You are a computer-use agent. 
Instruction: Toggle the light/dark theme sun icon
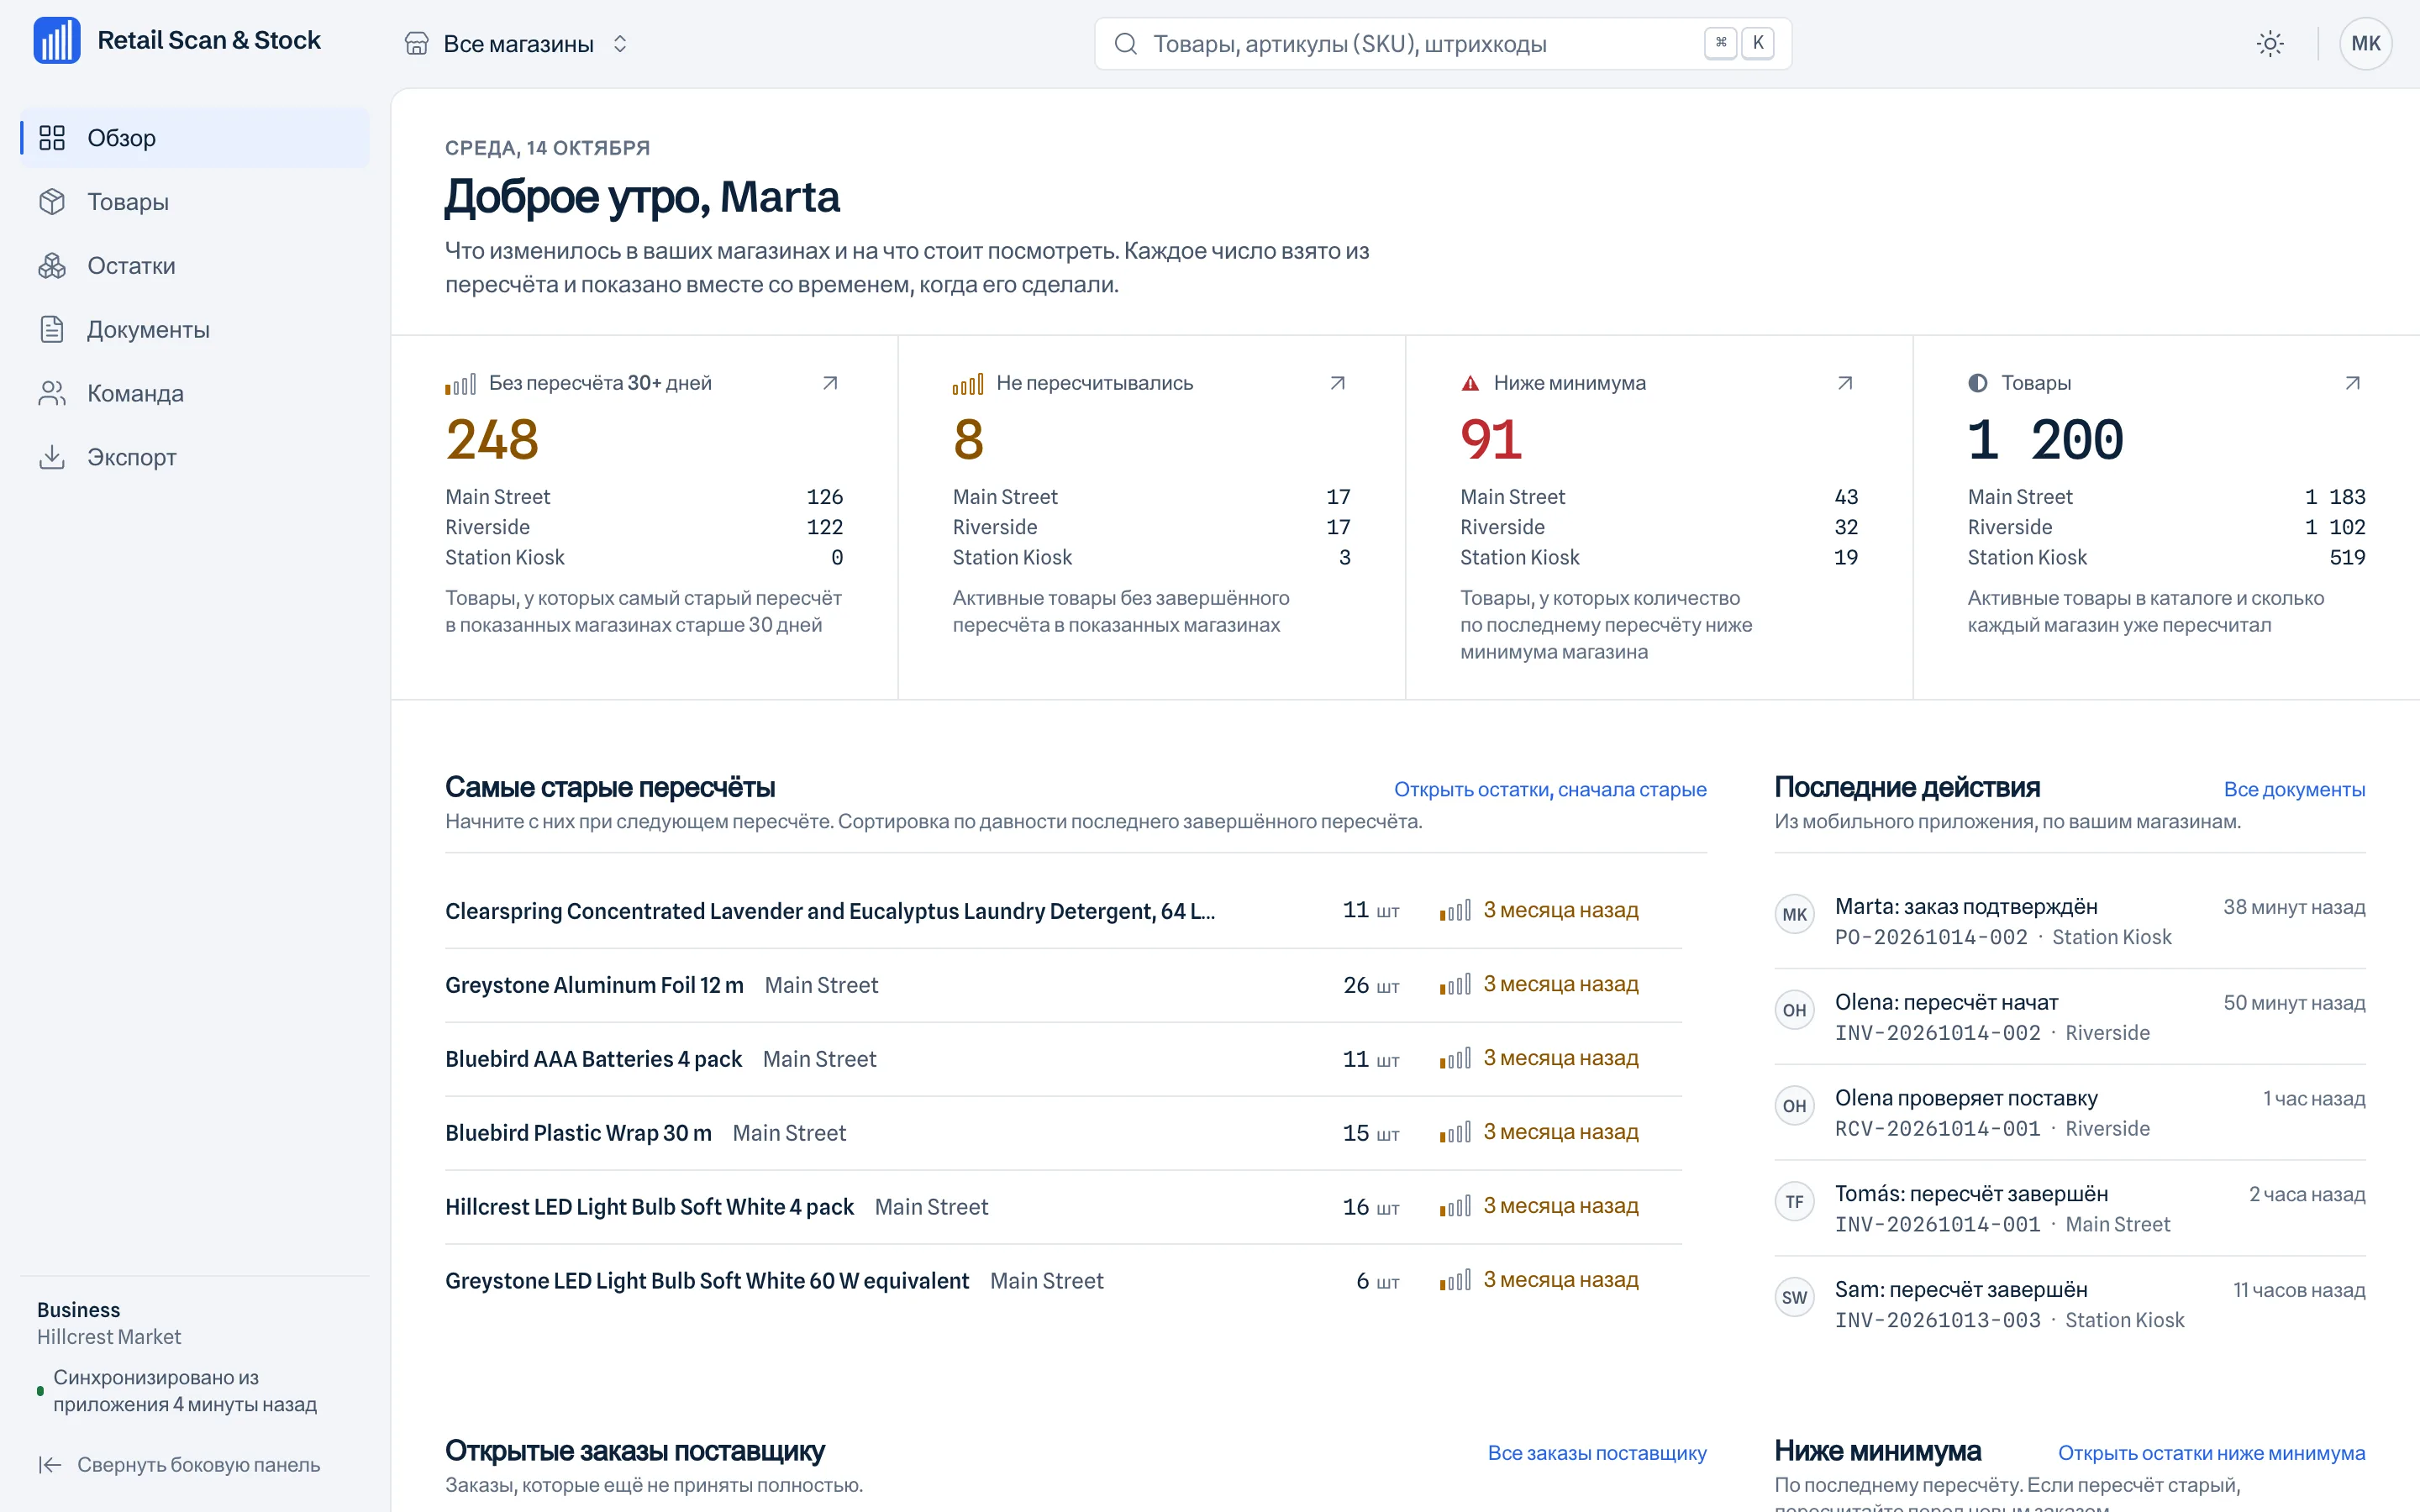[x=2270, y=44]
